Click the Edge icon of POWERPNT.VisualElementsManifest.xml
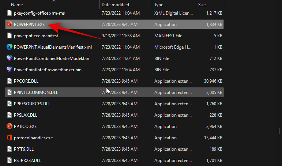The image size is (282, 166). pyautogui.click(x=10, y=47)
